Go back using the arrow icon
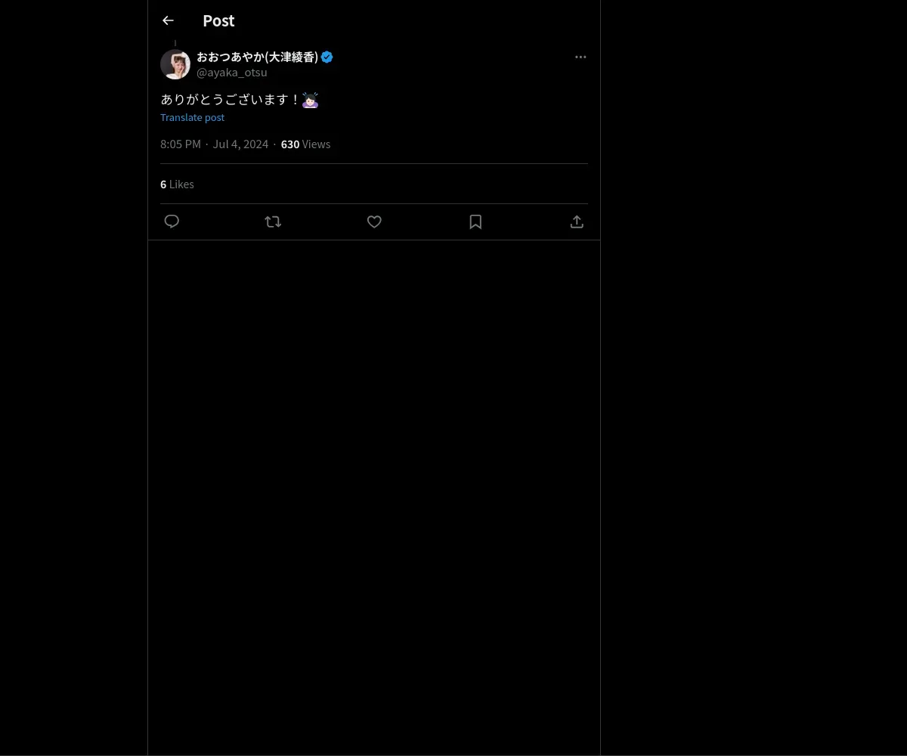907x756 pixels. 168,20
